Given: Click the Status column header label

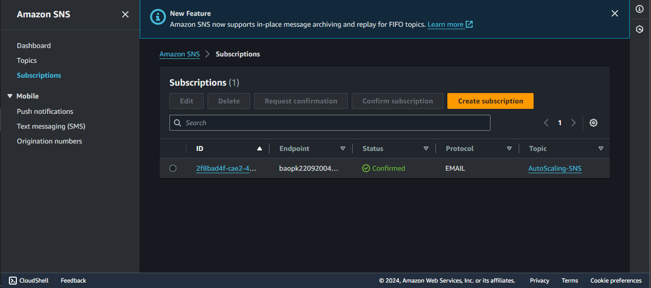Looking at the screenshot, I should pos(373,148).
